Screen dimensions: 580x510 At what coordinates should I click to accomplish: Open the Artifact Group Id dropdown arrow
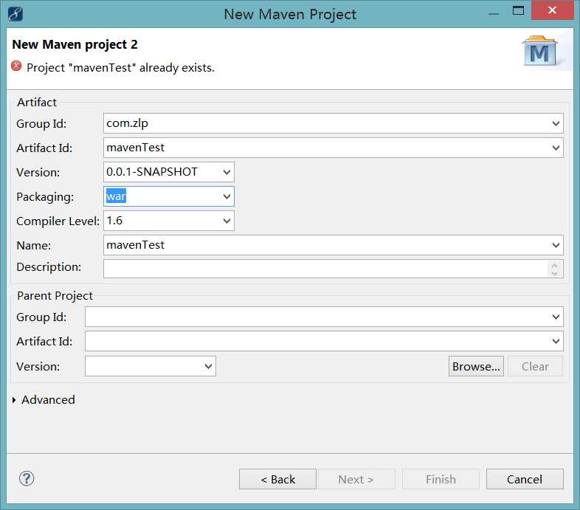coord(556,123)
